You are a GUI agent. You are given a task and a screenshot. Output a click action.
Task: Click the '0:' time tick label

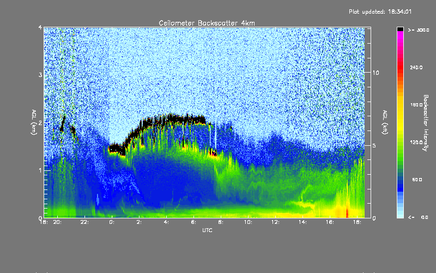tap(112, 222)
